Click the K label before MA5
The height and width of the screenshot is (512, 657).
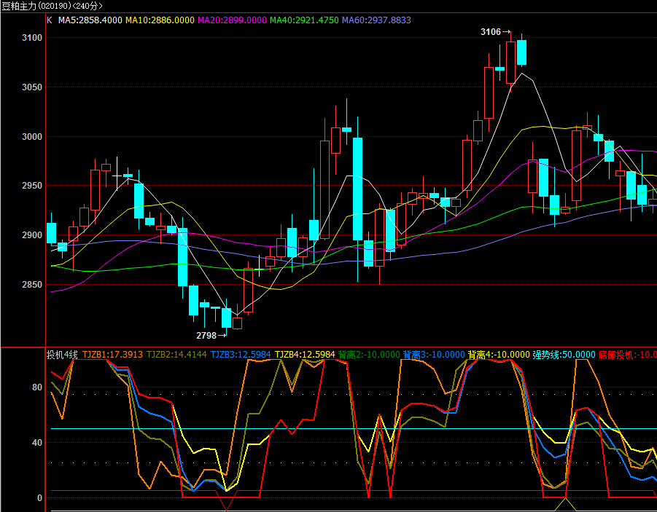[50, 20]
